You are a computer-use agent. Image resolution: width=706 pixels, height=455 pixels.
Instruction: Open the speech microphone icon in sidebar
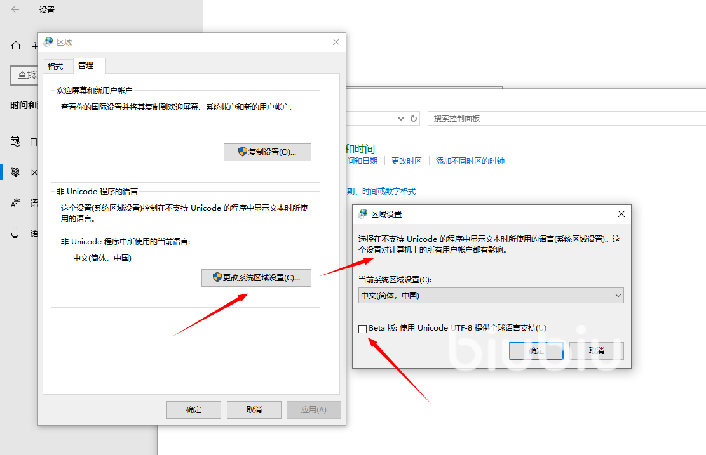(x=16, y=233)
